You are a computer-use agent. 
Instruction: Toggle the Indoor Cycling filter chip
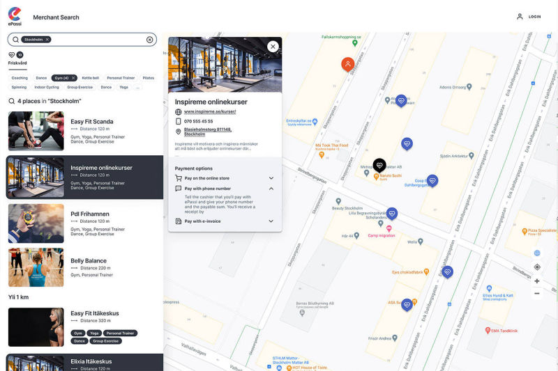[47, 87]
